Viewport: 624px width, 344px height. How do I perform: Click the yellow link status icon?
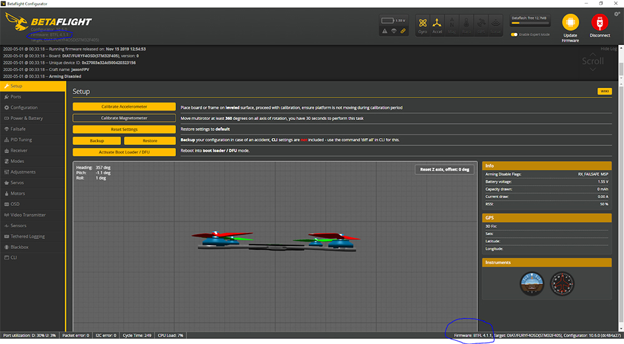[x=402, y=31]
